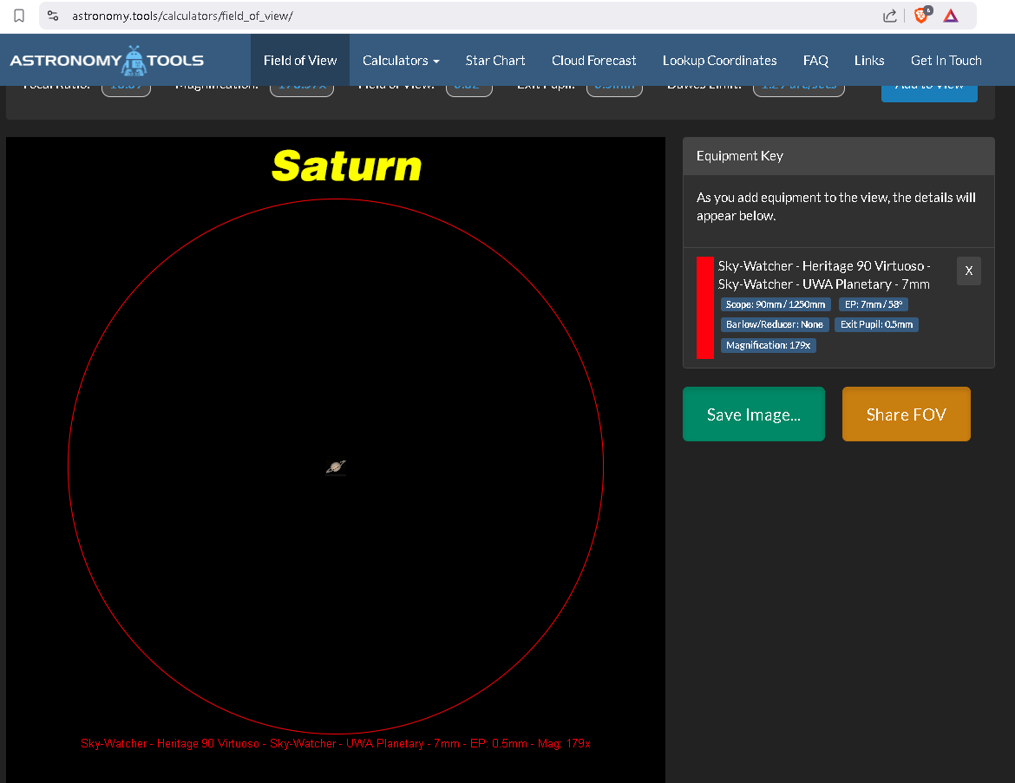Open the Links page
1015x783 pixels.
click(x=868, y=61)
